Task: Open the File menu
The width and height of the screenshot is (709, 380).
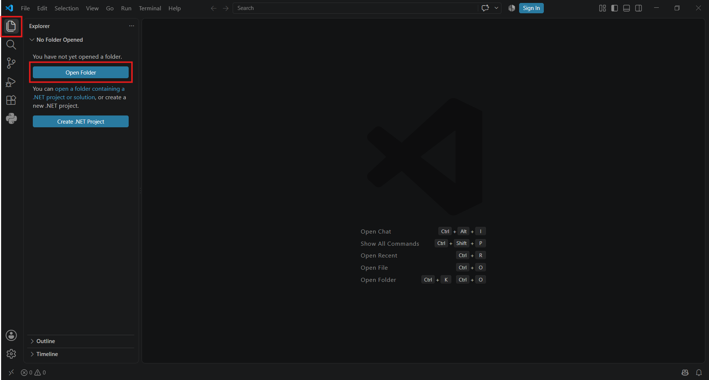Action: pos(25,8)
